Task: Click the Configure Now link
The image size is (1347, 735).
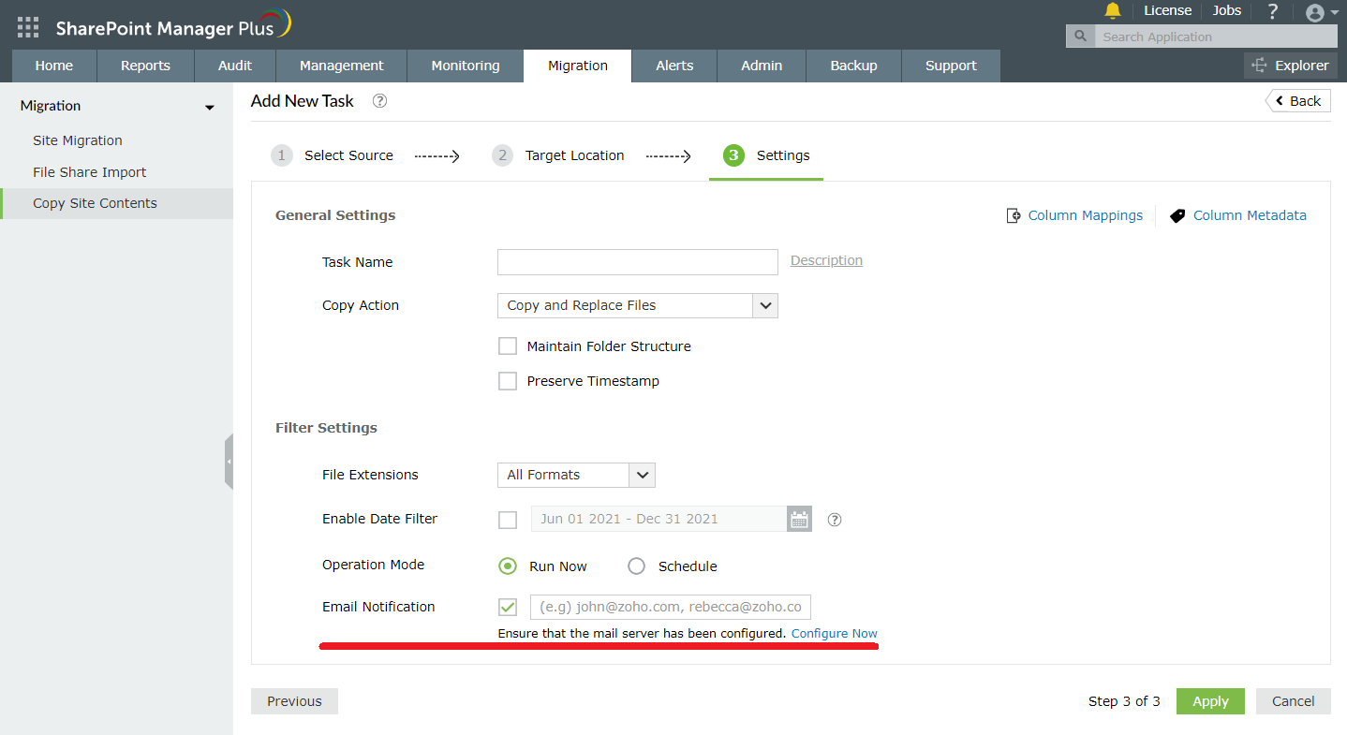Action: click(835, 634)
